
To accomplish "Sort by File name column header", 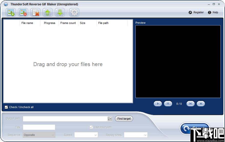I will pos(30,23).
